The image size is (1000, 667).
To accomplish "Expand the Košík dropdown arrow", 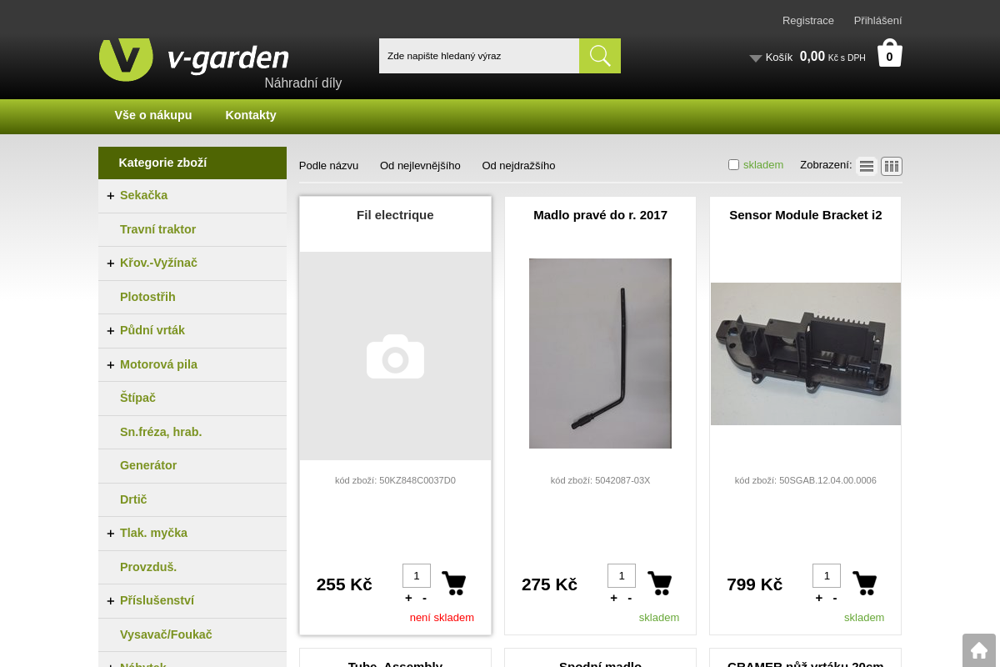I will 756,58.
